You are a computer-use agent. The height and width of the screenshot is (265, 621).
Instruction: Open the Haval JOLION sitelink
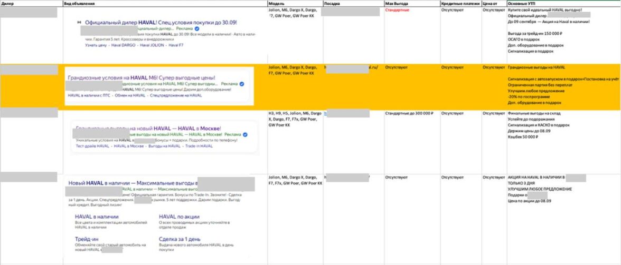(153, 45)
